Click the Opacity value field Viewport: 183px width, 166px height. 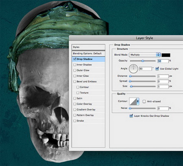point(163,61)
